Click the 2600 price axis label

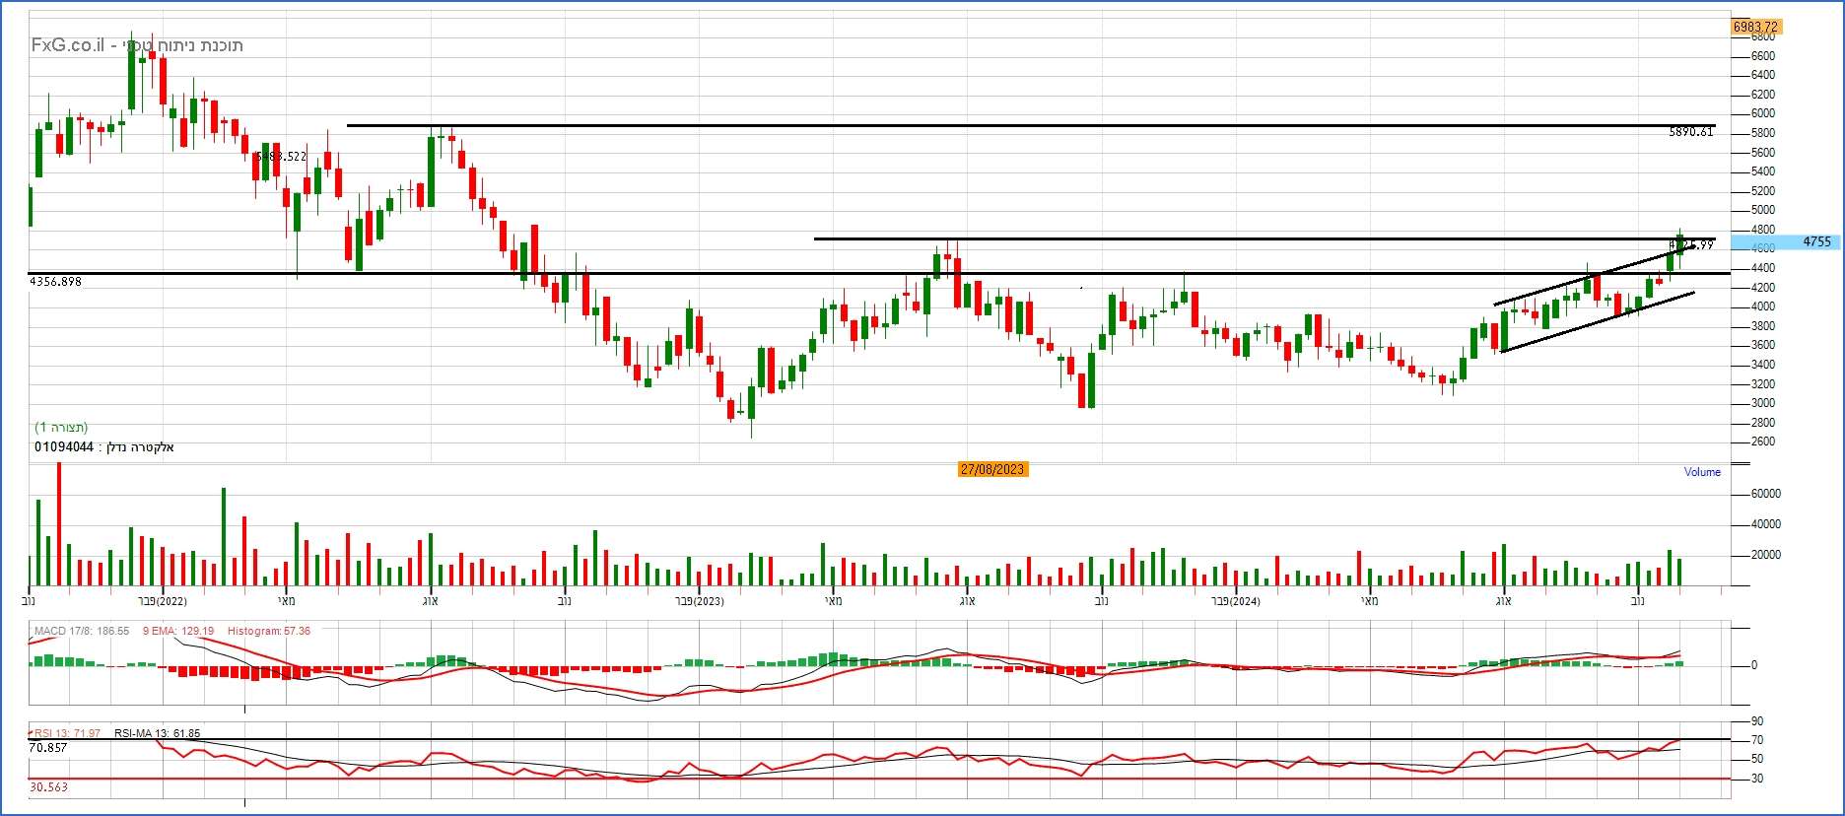tap(1763, 442)
